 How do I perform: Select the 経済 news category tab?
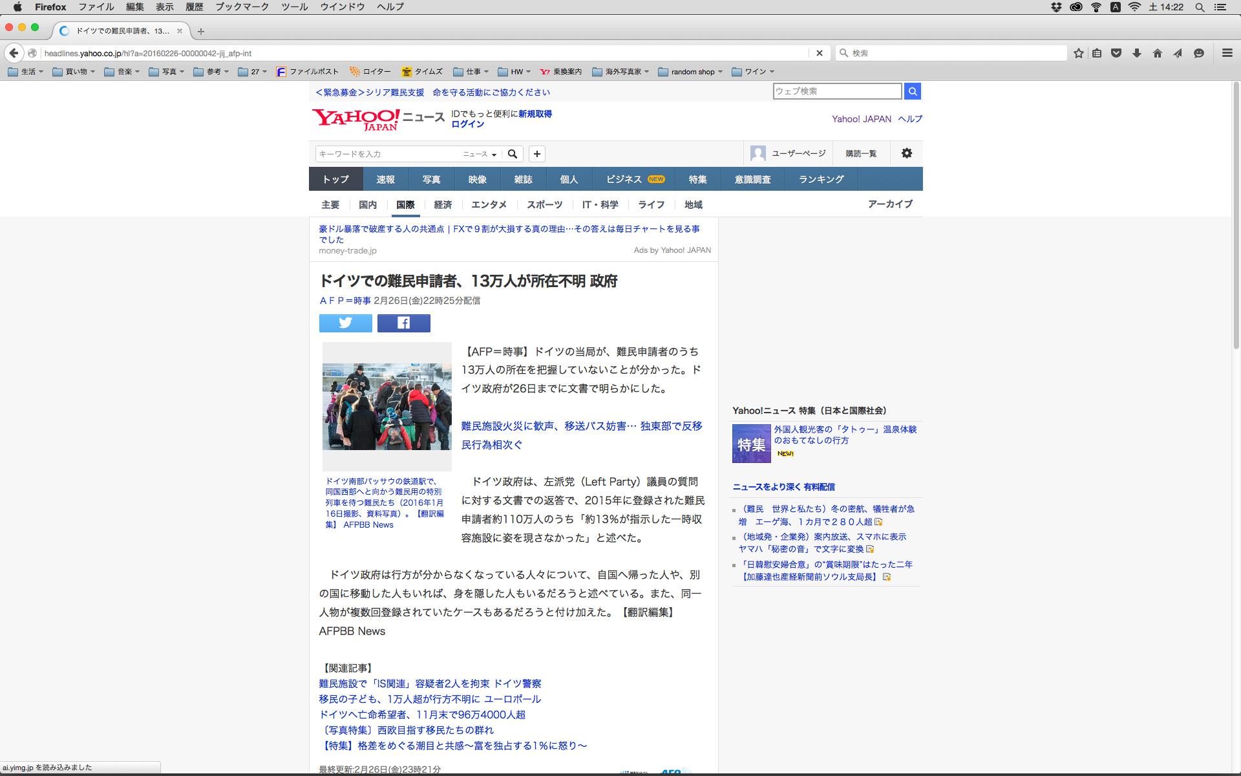(443, 204)
